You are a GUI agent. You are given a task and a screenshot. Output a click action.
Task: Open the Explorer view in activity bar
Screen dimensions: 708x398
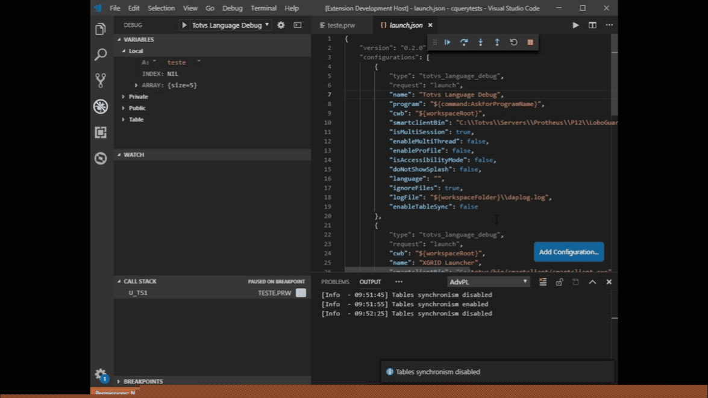click(x=101, y=30)
